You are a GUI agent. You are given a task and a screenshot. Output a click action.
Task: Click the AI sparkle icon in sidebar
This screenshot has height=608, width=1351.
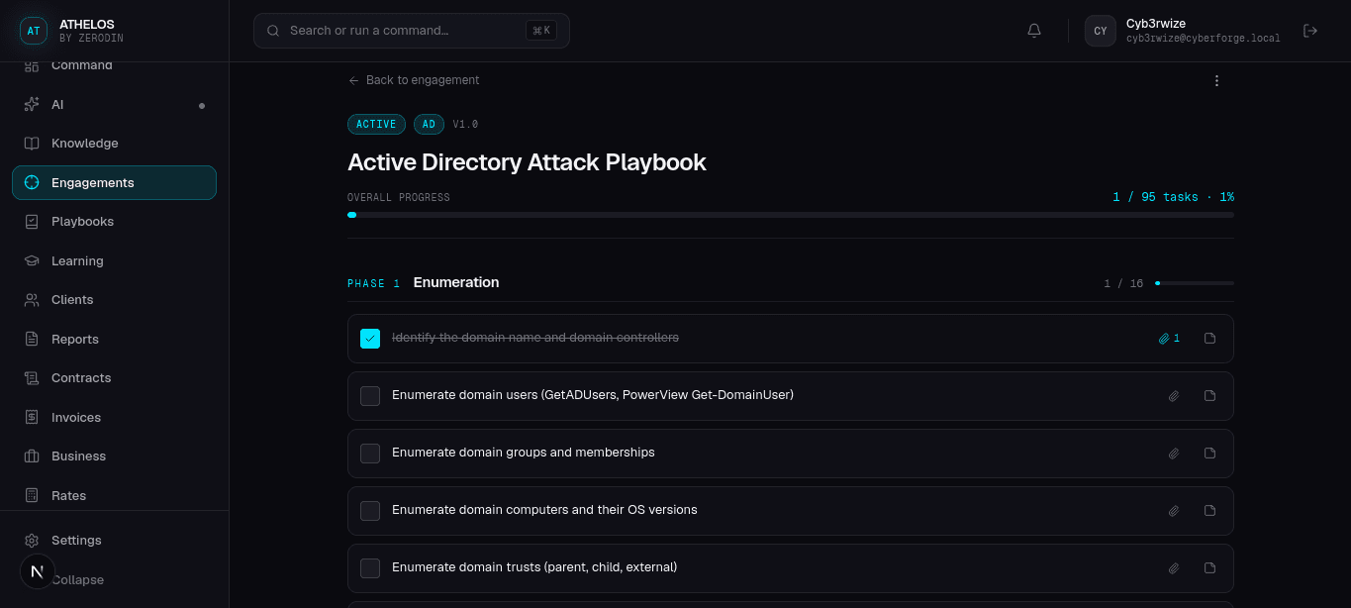(32, 104)
